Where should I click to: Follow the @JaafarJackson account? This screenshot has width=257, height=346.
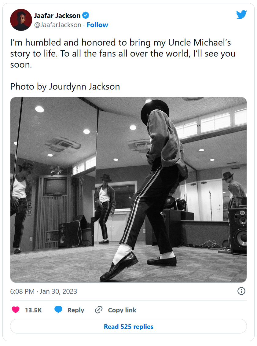[x=97, y=25]
